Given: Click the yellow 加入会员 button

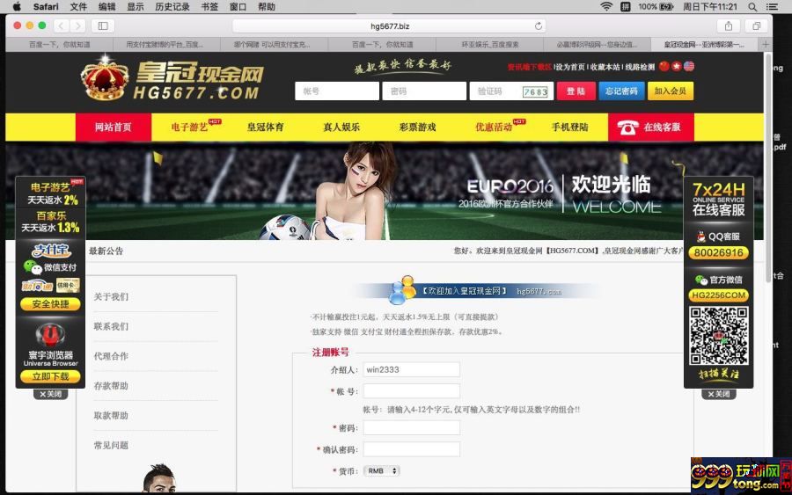Looking at the screenshot, I should pos(671,91).
